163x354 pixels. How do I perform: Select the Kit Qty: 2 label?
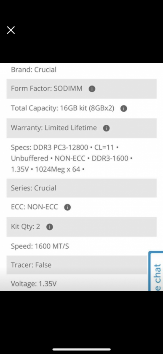(x=26, y=226)
